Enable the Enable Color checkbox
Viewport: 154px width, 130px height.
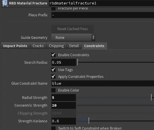tap(53, 90)
